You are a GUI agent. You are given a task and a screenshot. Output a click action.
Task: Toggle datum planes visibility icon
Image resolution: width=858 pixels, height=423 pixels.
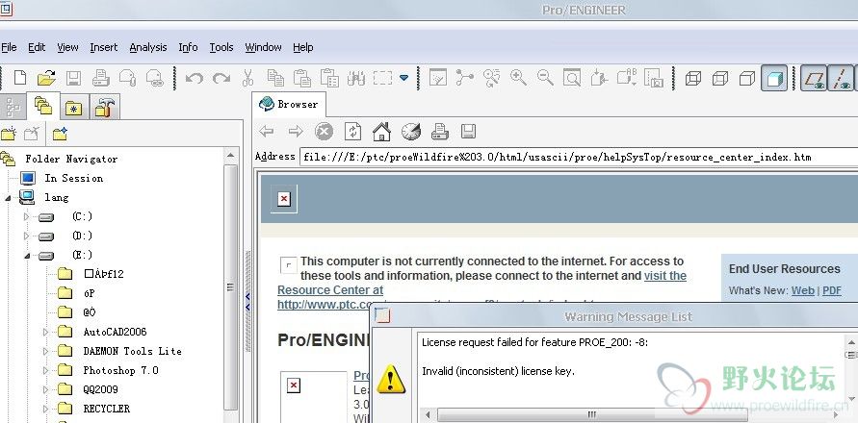[x=814, y=78]
